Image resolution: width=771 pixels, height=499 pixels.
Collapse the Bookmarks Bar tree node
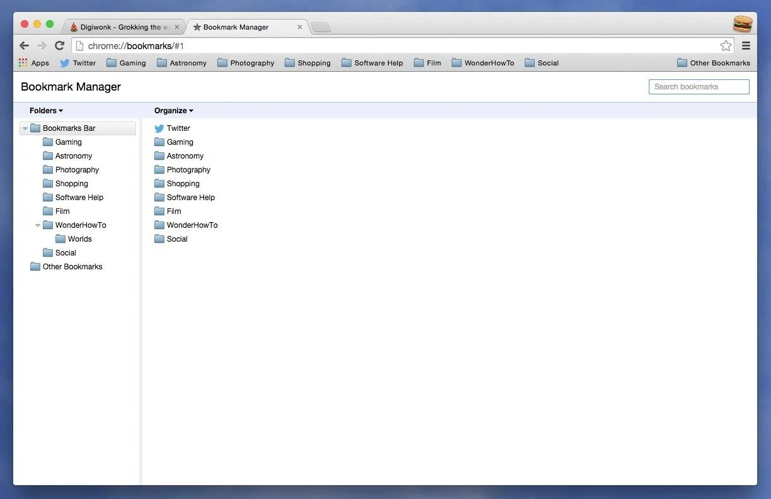(25, 128)
